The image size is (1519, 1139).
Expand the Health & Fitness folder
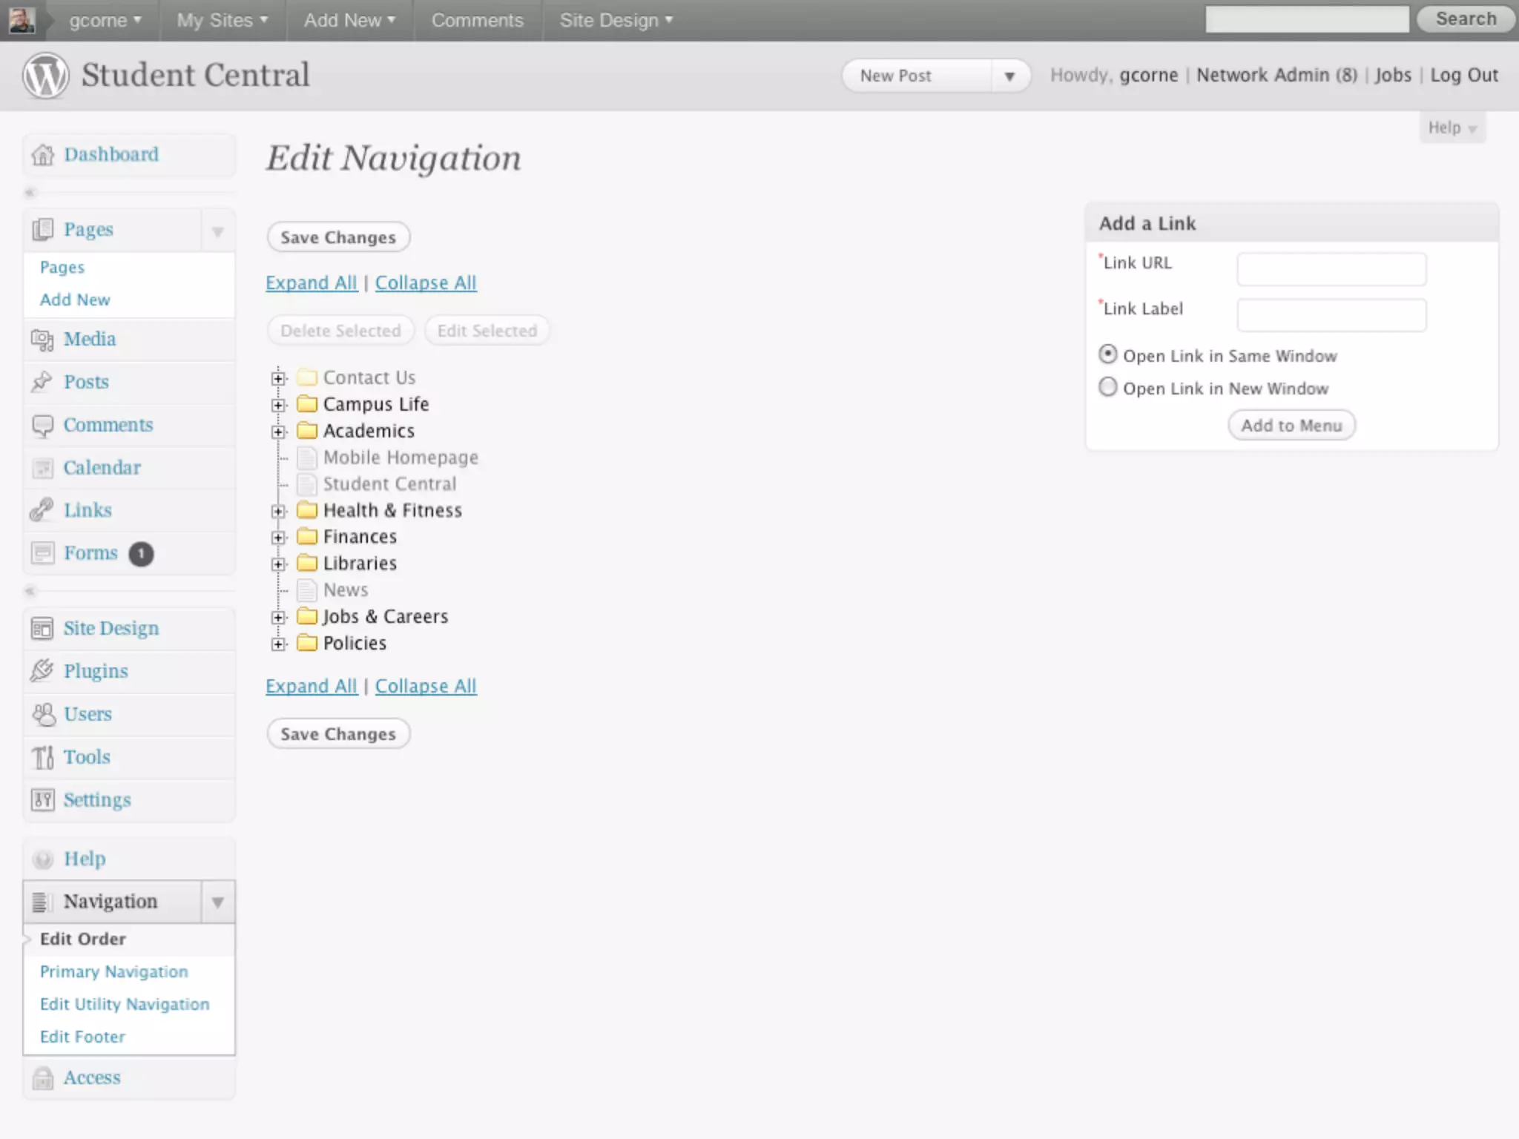click(x=278, y=511)
